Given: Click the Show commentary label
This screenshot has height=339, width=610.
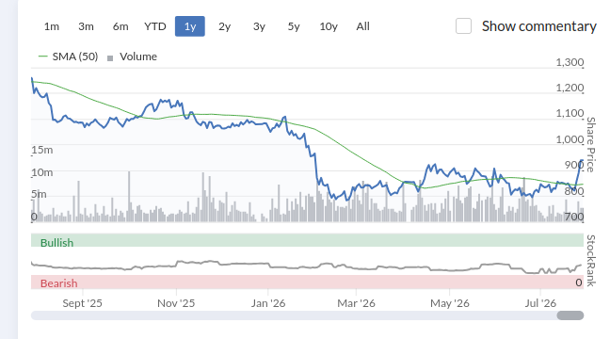Looking at the screenshot, I should [x=538, y=26].
